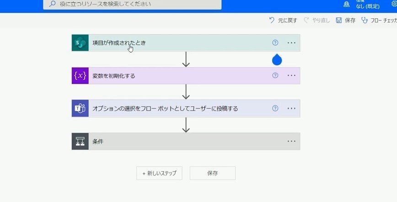The width and height of the screenshot is (397, 202).
Task: Click arrow connector between trigger and variable
Action: point(186,59)
